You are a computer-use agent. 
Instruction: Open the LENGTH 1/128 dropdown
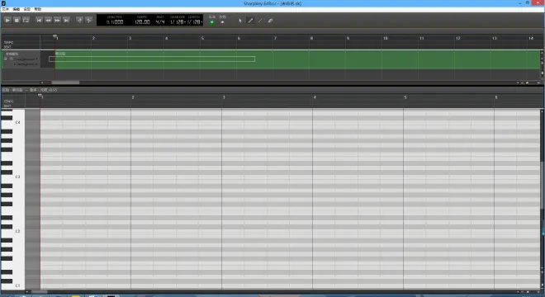[x=195, y=22]
